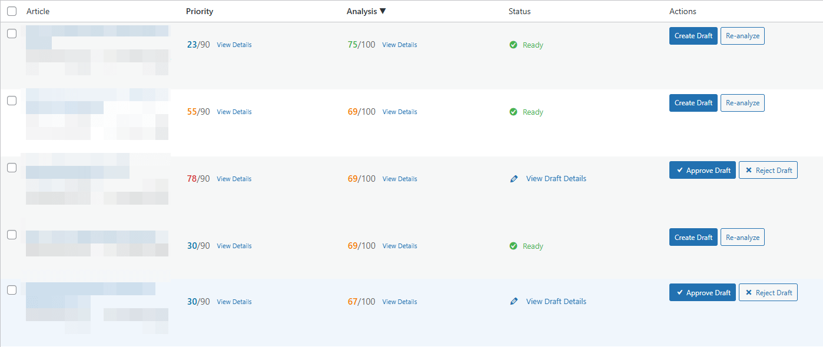Reject the draft in the 67/100 analysis row

tap(768, 293)
